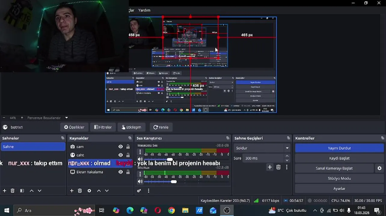Viewport: 386px width, 216px height.
Task: Move the scene down in the Sahneler panel
Action: 39,191
